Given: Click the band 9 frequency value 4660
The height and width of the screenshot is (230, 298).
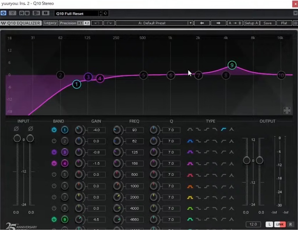Looking at the screenshot, I should 134,220.
